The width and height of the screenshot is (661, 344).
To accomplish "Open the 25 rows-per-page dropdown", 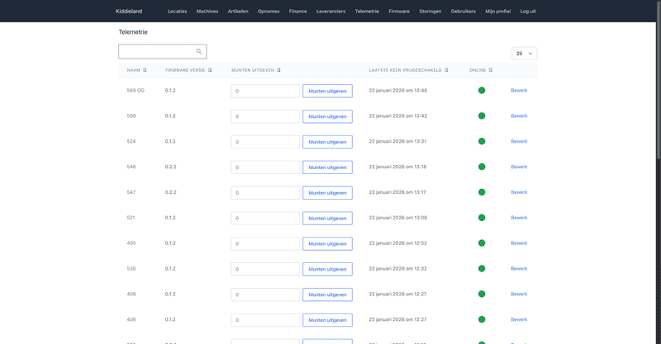I will click(525, 54).
